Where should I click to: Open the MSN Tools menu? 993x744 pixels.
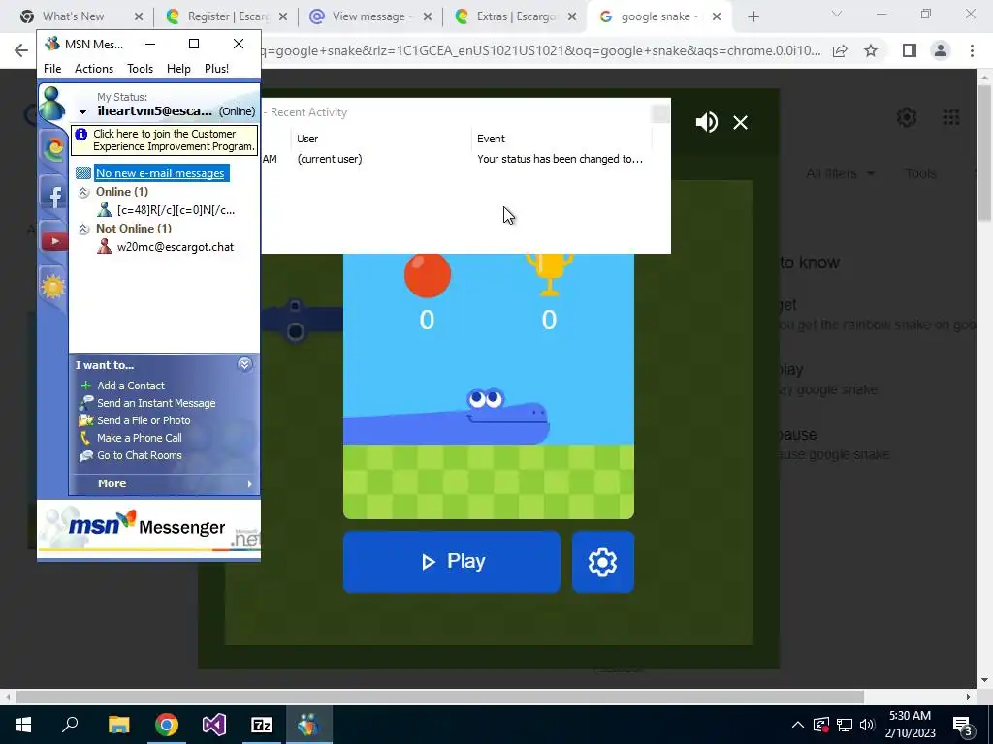pyautogui.click(x=140, y=69)
